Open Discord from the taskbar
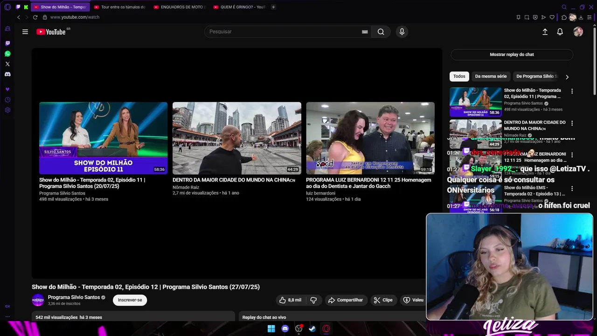 (x=285, y=329)
